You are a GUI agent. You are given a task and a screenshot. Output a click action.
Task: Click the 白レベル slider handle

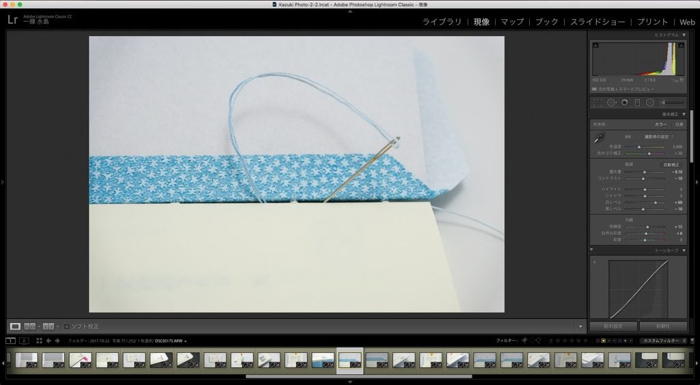(656, 203)
